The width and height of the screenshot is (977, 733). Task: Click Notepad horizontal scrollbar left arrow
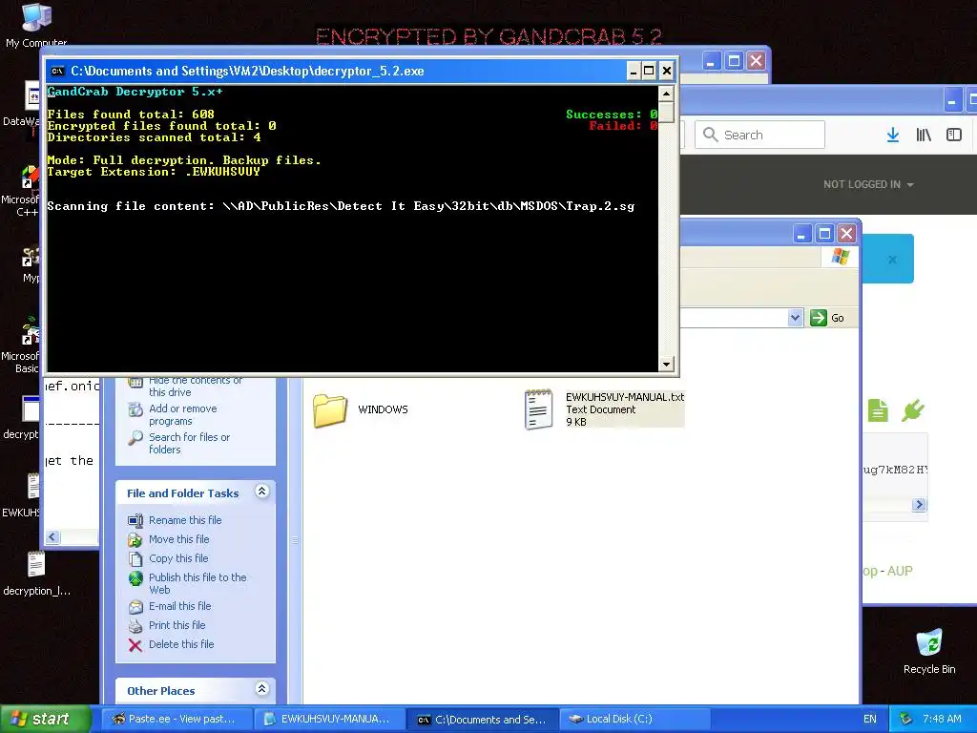(x=52, y=536)
